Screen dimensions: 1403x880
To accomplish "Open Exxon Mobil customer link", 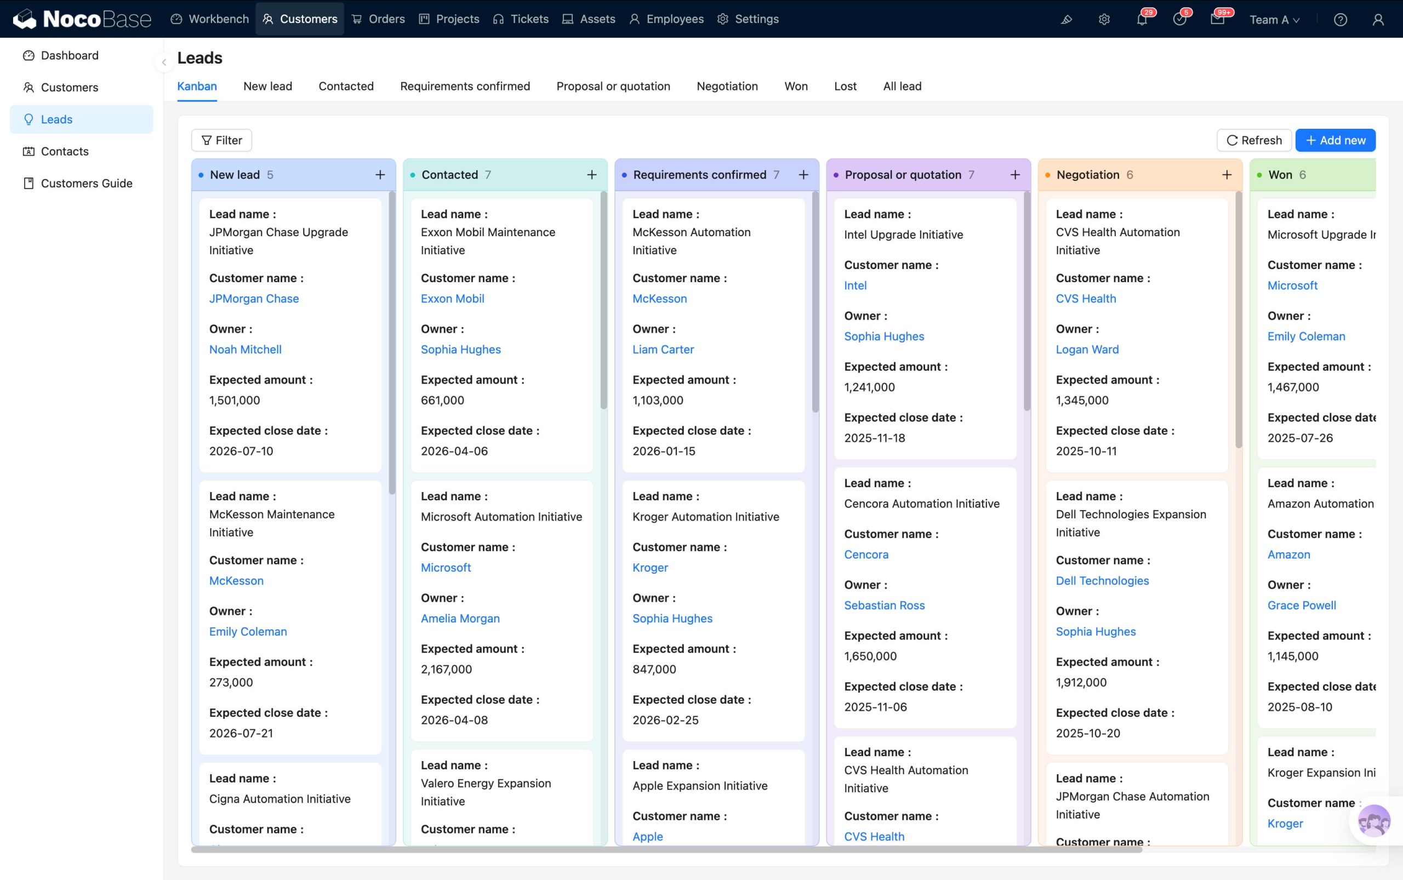I will click(x=452, y=299).
